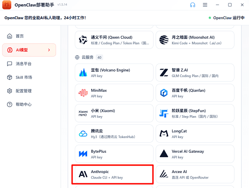Click the OpenClaw 运行中 status text
Image resolution: width=249 pixels, height=188 pixels.
(x=229, y=18)
